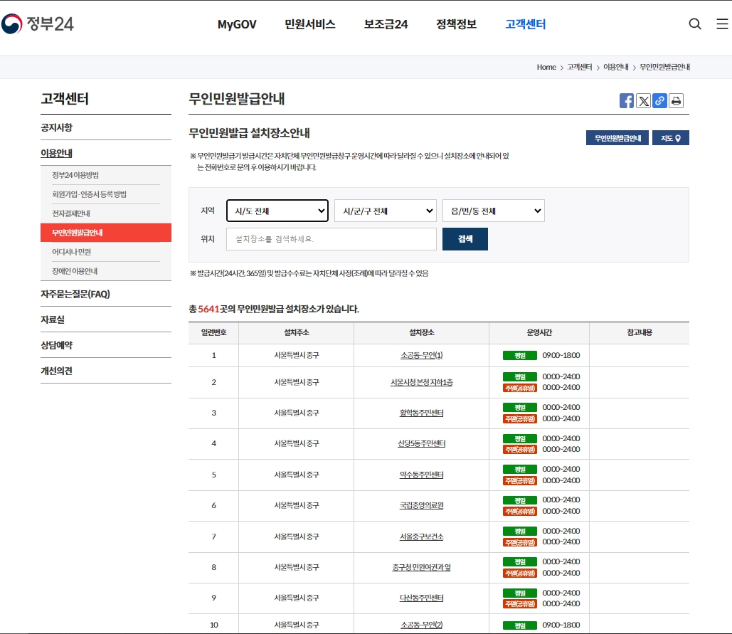Click 고객센터 breadcrumb link
This screenshot has height=634, width=732.
(579, 67)
